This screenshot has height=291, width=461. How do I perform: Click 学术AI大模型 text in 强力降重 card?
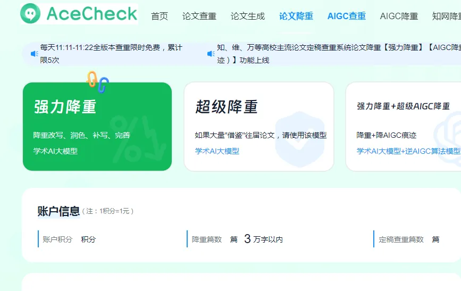pyautogui.click(x=55, y=151)
